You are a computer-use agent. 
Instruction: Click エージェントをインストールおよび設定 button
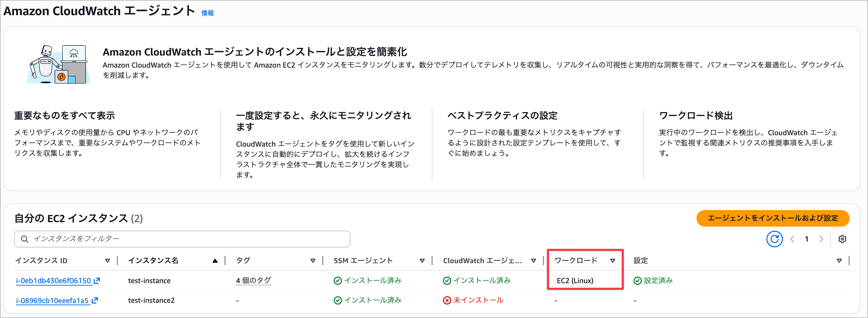point(773,218)
